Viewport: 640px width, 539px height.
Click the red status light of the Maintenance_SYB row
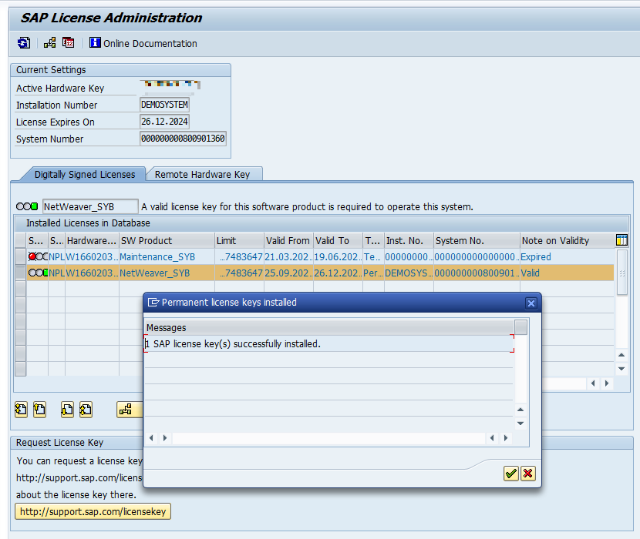click(32, 256)
